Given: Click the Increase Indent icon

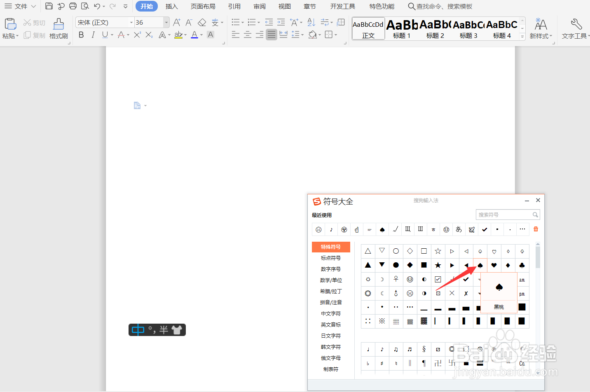Looking at the screenshot, I should (281, 22).
